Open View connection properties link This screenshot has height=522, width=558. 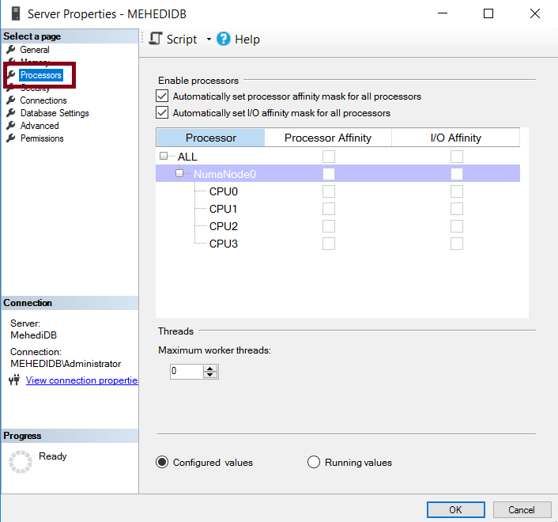(82, 380)
